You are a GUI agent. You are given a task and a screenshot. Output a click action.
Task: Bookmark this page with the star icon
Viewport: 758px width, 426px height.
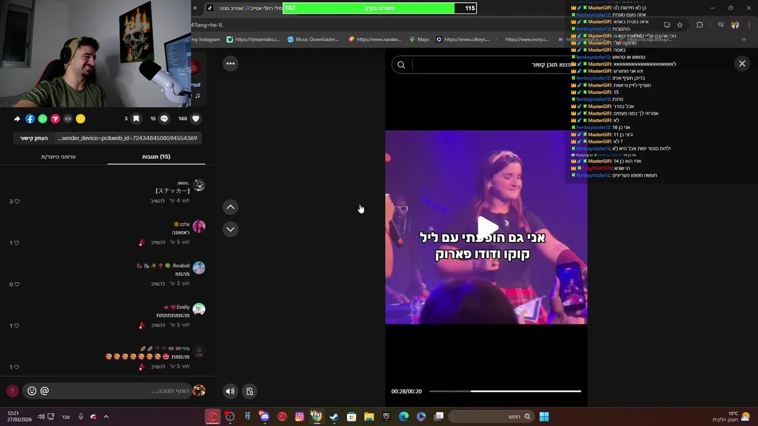pos(680,25)
